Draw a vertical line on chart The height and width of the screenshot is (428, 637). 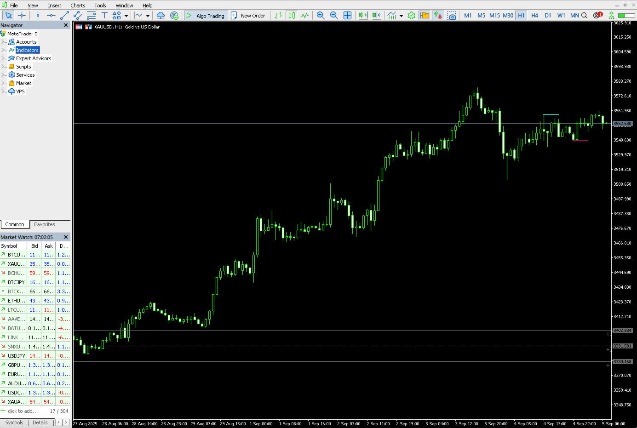[x=38, y=15]
